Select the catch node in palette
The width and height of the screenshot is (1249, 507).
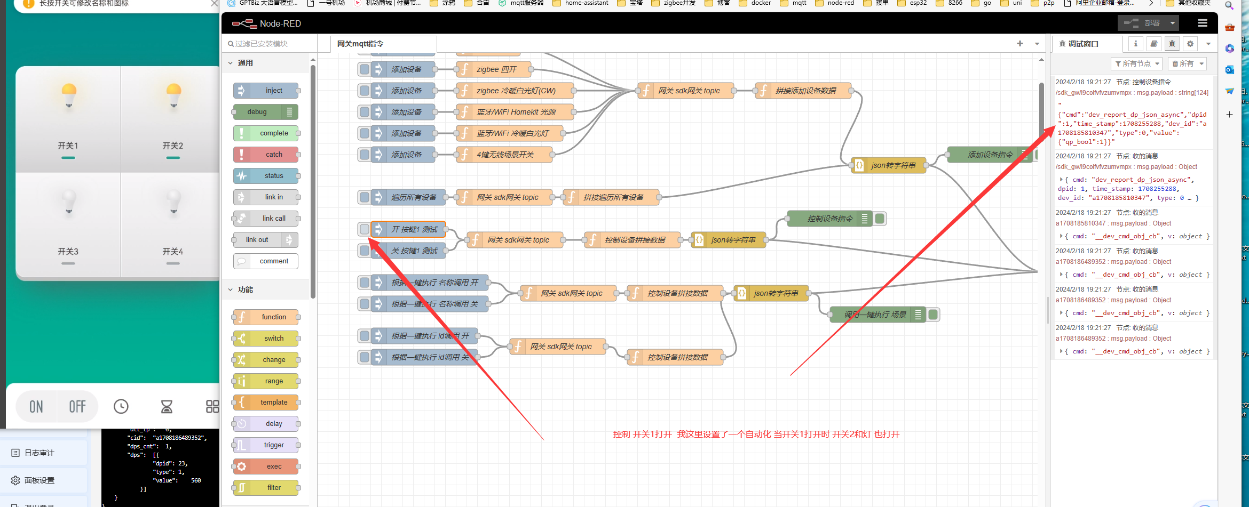click(x=266, y=155)
